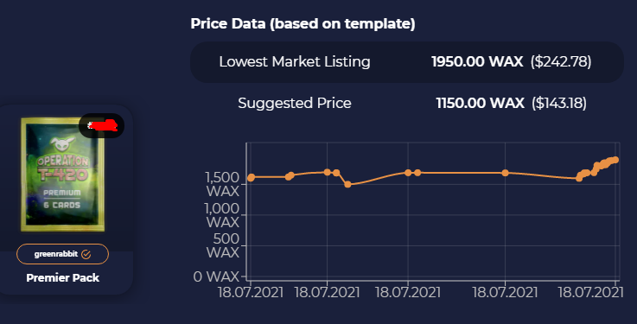Click the 0 WAX axis label

pos(216,276)
